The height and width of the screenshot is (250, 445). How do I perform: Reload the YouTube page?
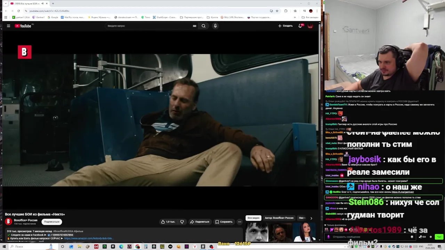tap(18, 11)
